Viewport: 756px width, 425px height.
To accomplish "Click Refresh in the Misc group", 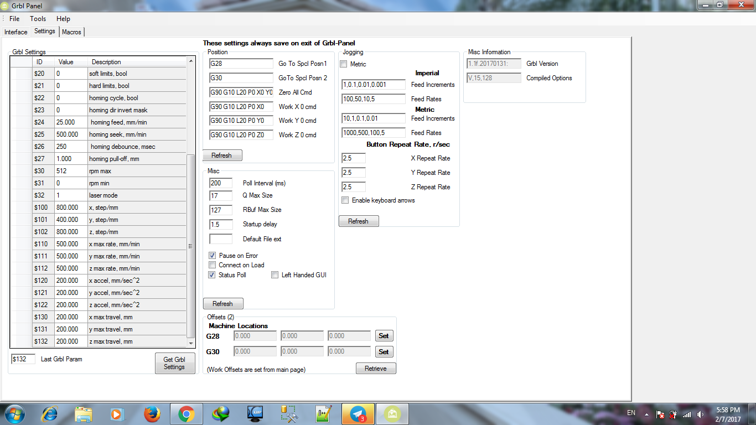I will (223, 304).
